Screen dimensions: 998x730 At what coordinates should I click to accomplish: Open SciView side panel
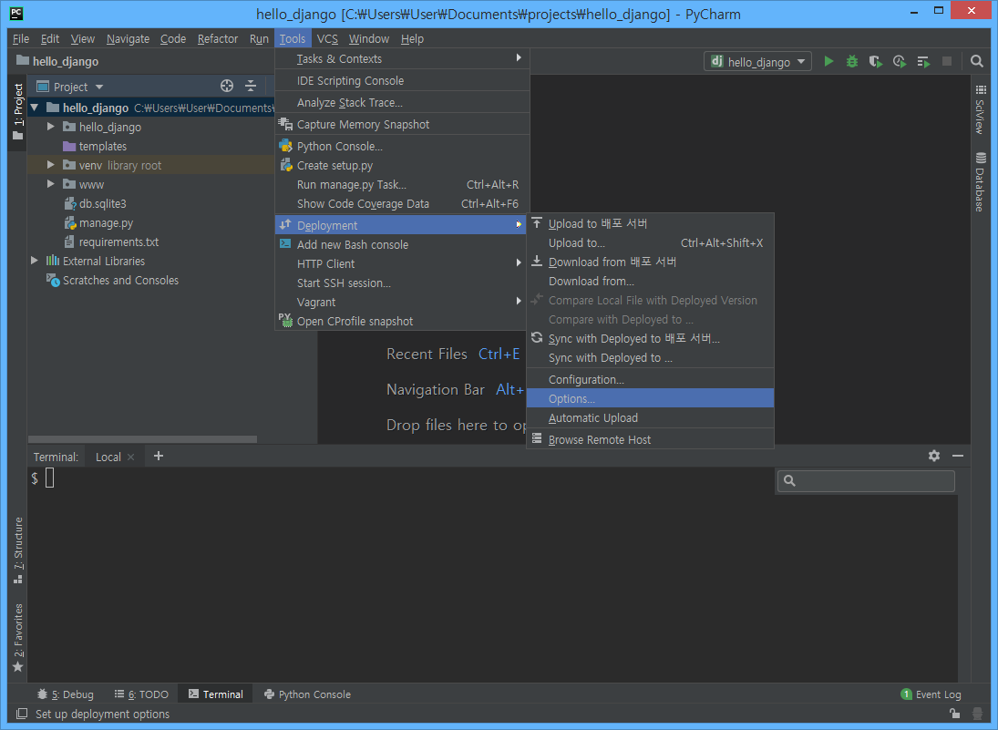(980, 109)
